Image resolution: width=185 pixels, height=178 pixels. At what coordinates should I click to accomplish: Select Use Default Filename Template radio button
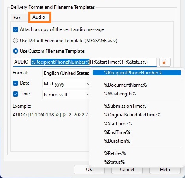[15, 41]
